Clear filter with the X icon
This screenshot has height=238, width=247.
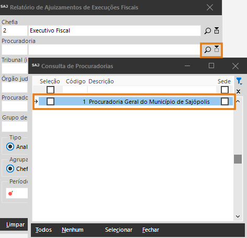(x=238, y=91)
